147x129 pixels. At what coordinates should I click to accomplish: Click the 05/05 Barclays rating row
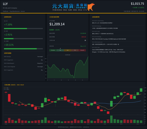(x=24, y=57)
